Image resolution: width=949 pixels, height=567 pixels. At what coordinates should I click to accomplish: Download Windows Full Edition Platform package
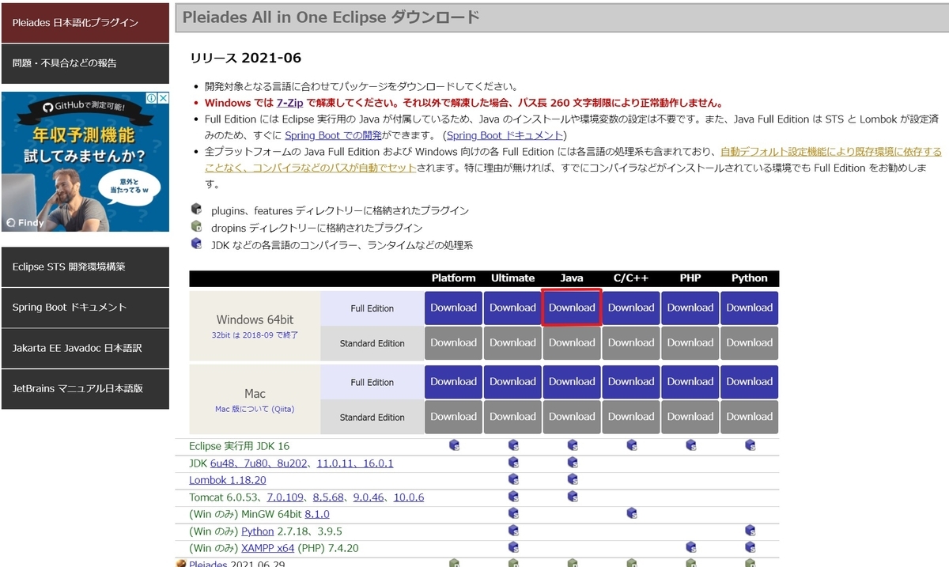454,308
